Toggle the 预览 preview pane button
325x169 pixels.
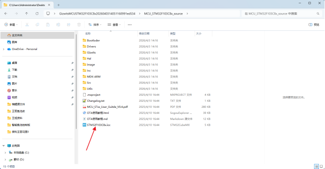(314, 25)
